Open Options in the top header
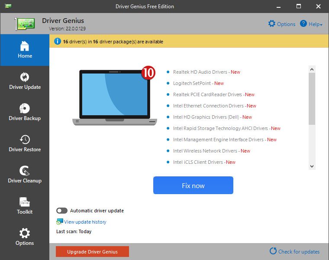Image resolution: width=329 pixels, height=260 pixels. (x=281, y=24)
